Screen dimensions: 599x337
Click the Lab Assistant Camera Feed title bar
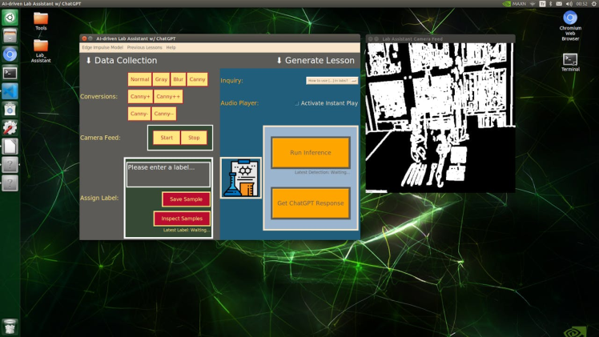click(440, 38)
